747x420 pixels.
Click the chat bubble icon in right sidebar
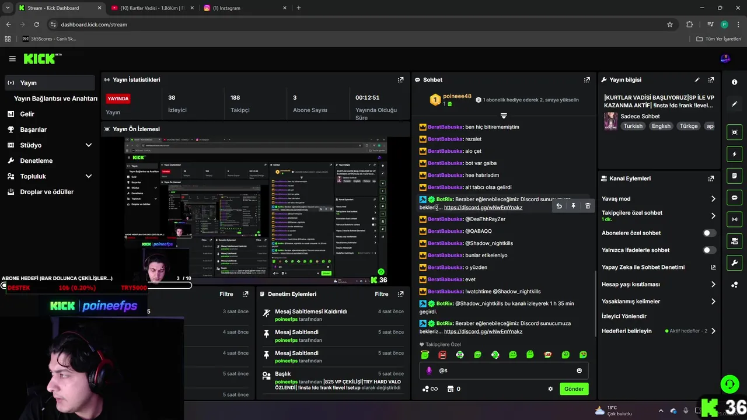(x=734, y=198)
